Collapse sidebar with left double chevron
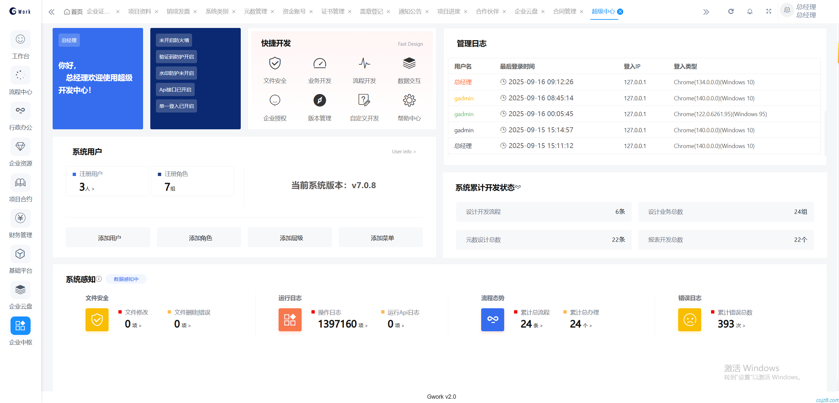 pos(51,12)
